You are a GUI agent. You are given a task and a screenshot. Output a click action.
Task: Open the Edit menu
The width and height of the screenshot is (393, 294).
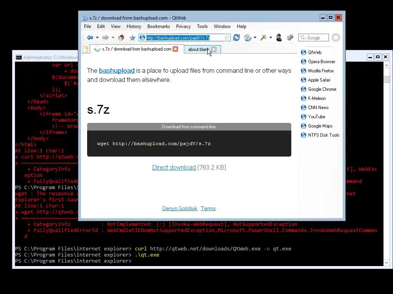pyautogui.click(x=101, y=26)
